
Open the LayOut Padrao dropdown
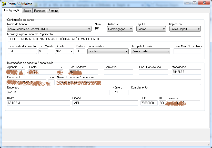[x=151, y=29]
